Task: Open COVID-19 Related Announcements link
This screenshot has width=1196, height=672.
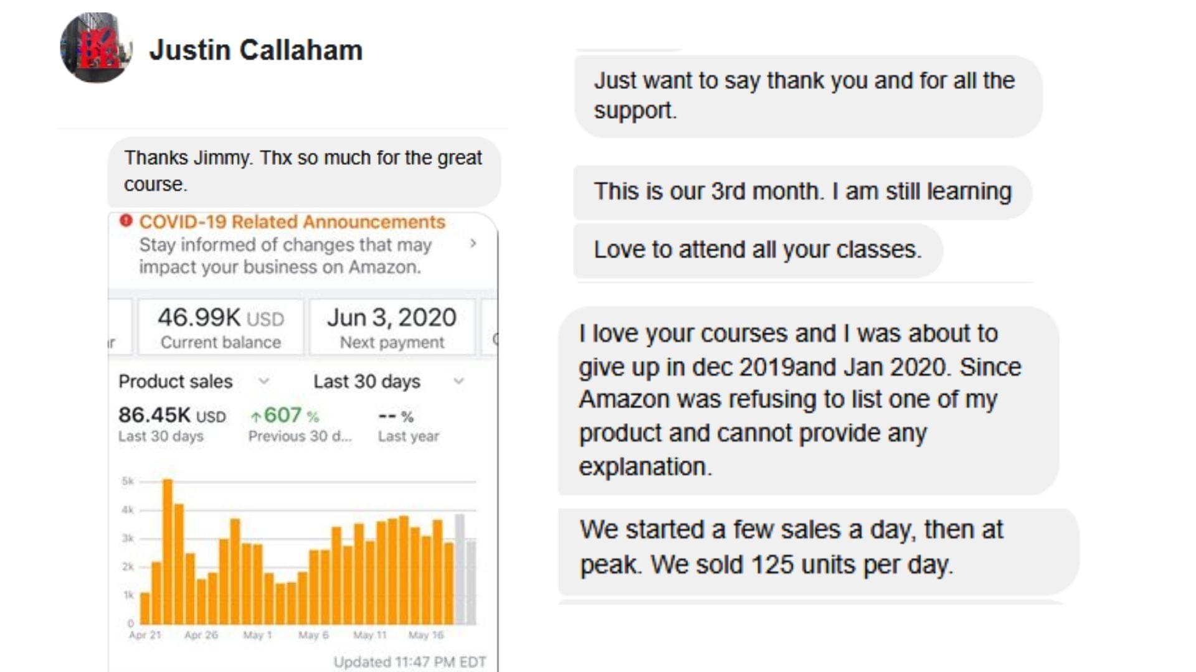Action: (x=292, y=222)
